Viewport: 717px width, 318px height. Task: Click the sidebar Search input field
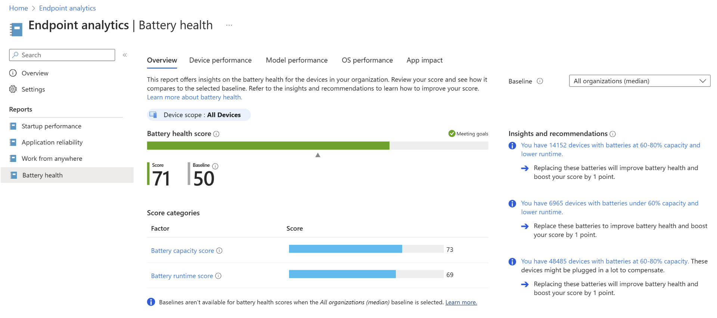coord(62,55)
